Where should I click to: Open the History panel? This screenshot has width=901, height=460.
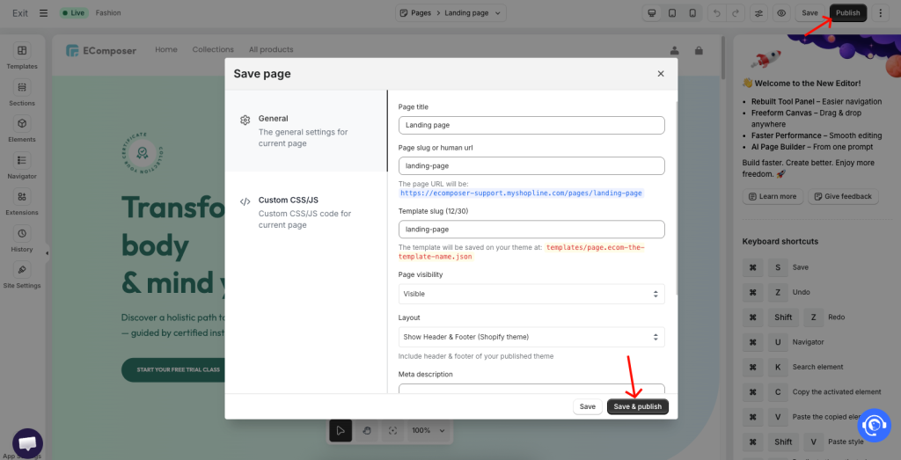pyautogui.click(x=22, y=238)
